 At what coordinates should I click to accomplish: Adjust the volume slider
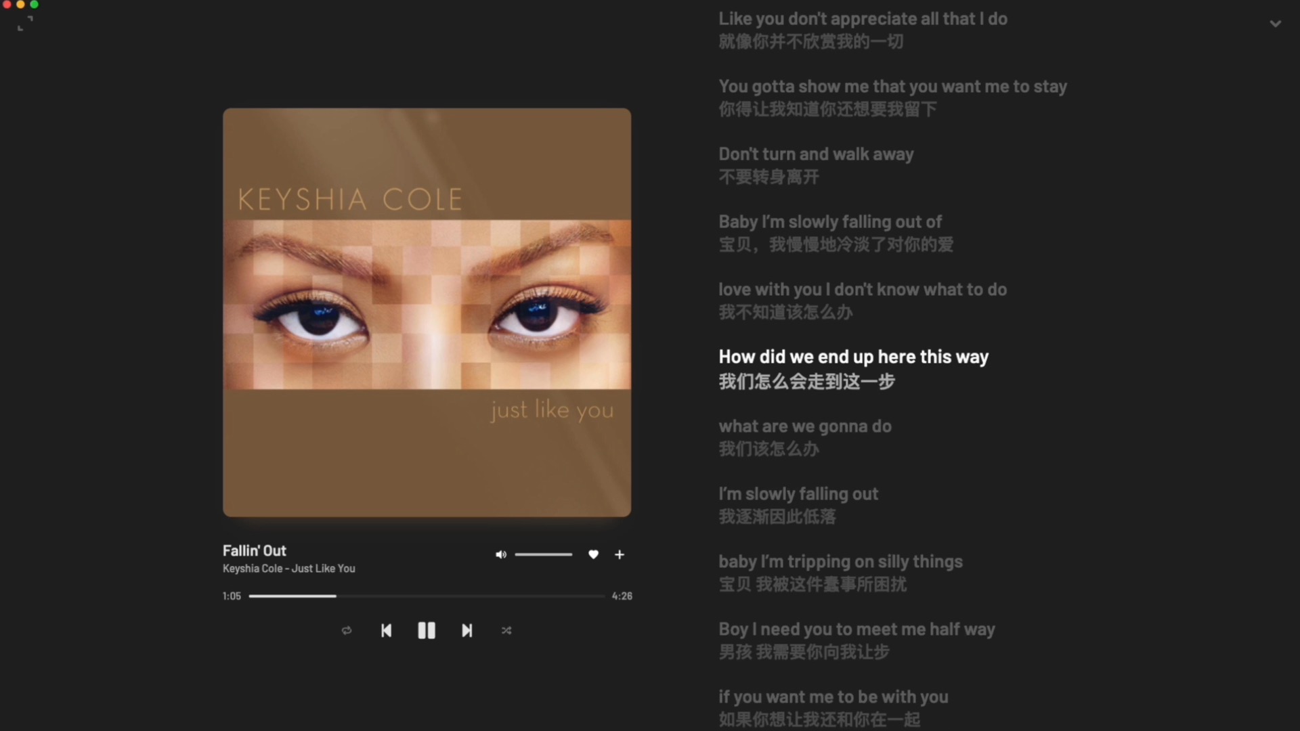point(543,554)
